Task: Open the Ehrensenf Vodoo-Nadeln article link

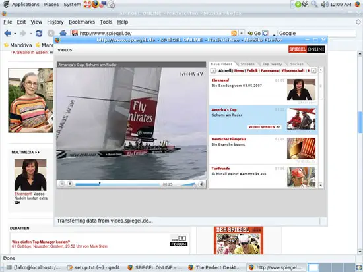Action: (x=31, y=196)
